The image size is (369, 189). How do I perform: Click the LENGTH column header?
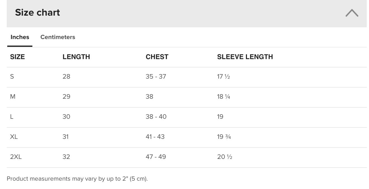[76, 57]
